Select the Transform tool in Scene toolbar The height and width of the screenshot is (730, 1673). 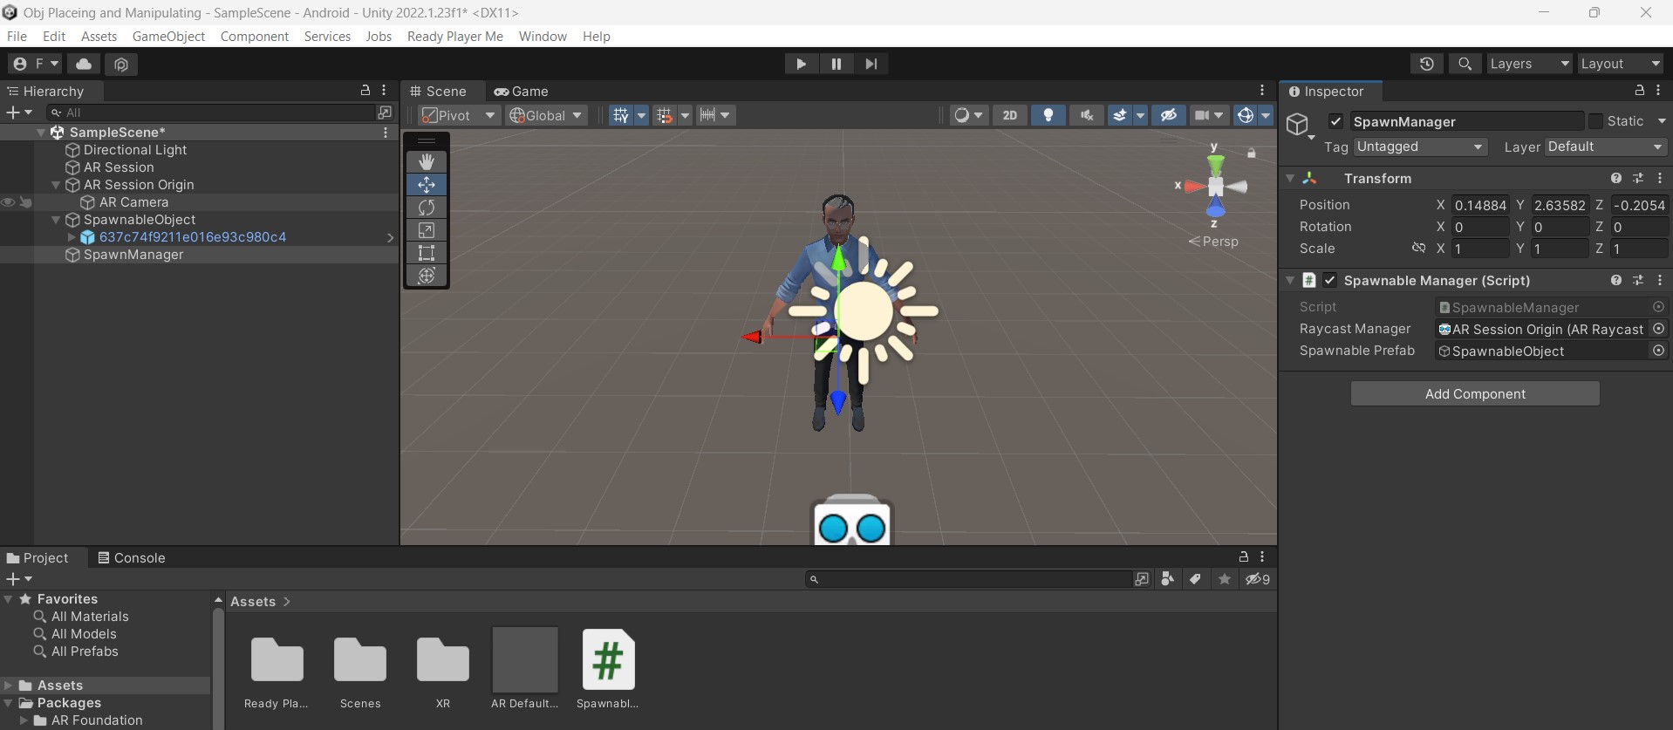click(427, 276)
